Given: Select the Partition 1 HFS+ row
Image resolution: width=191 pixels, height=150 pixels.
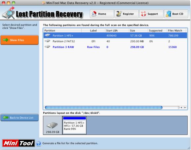Looking at the screenshot, I should 115,36.
